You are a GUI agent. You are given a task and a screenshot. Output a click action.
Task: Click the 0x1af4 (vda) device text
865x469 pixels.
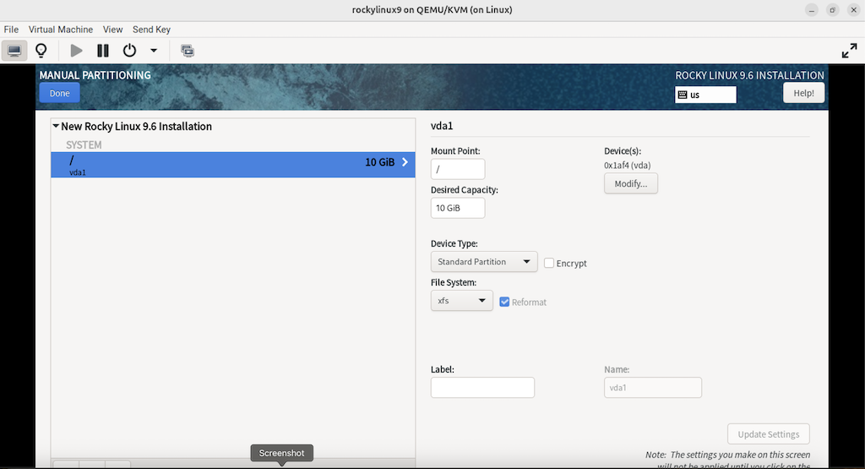[628, 166]
